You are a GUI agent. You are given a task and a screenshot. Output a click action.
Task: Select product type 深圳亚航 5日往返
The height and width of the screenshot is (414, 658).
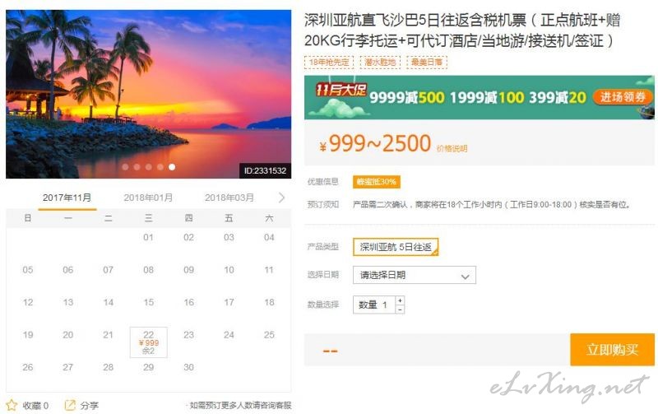coord(396,247)
